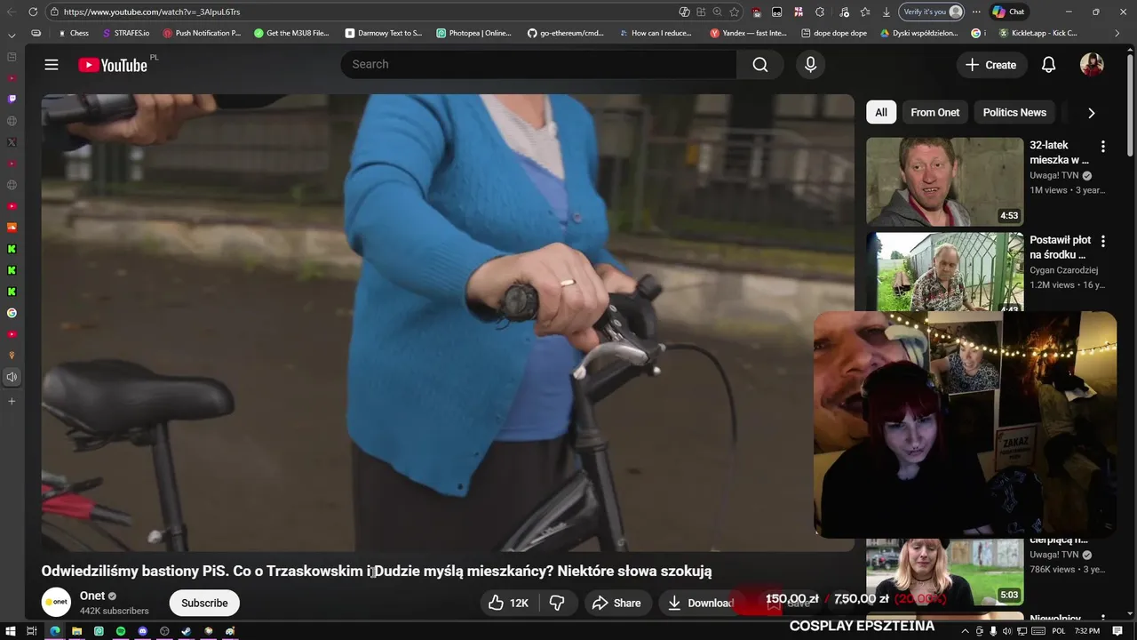Open the 7:32 PM taskbar clock
Viewport: 1137px width, 640px height.
pos(1087,631)
